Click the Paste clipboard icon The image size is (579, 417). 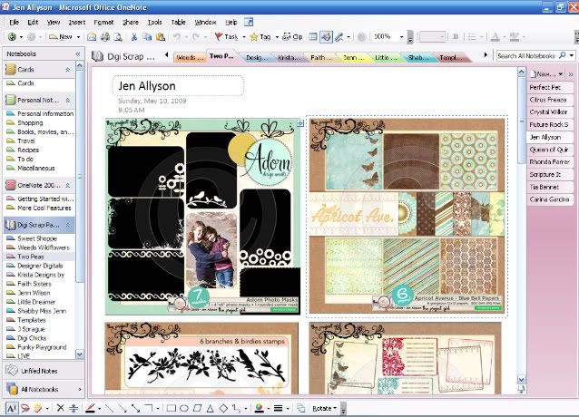(x=160, y=36)
